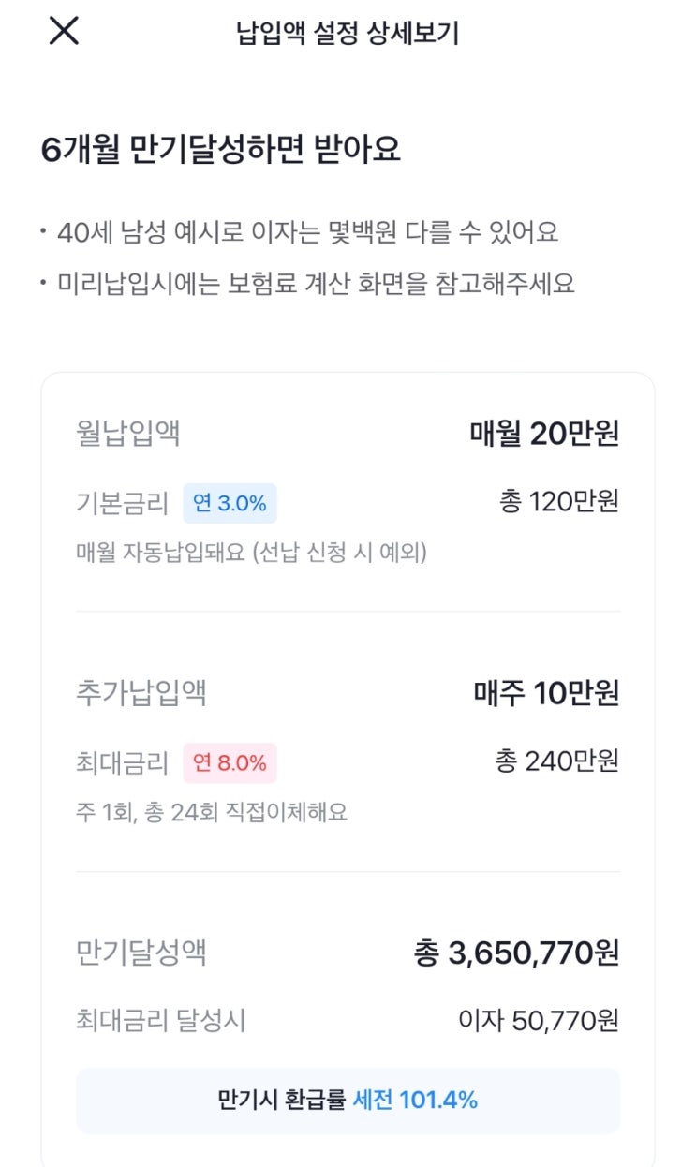The width and height of the screenshot is (696, 1167).
Task: Tap the 최대금리 달성시 label
Action: 160,1020
